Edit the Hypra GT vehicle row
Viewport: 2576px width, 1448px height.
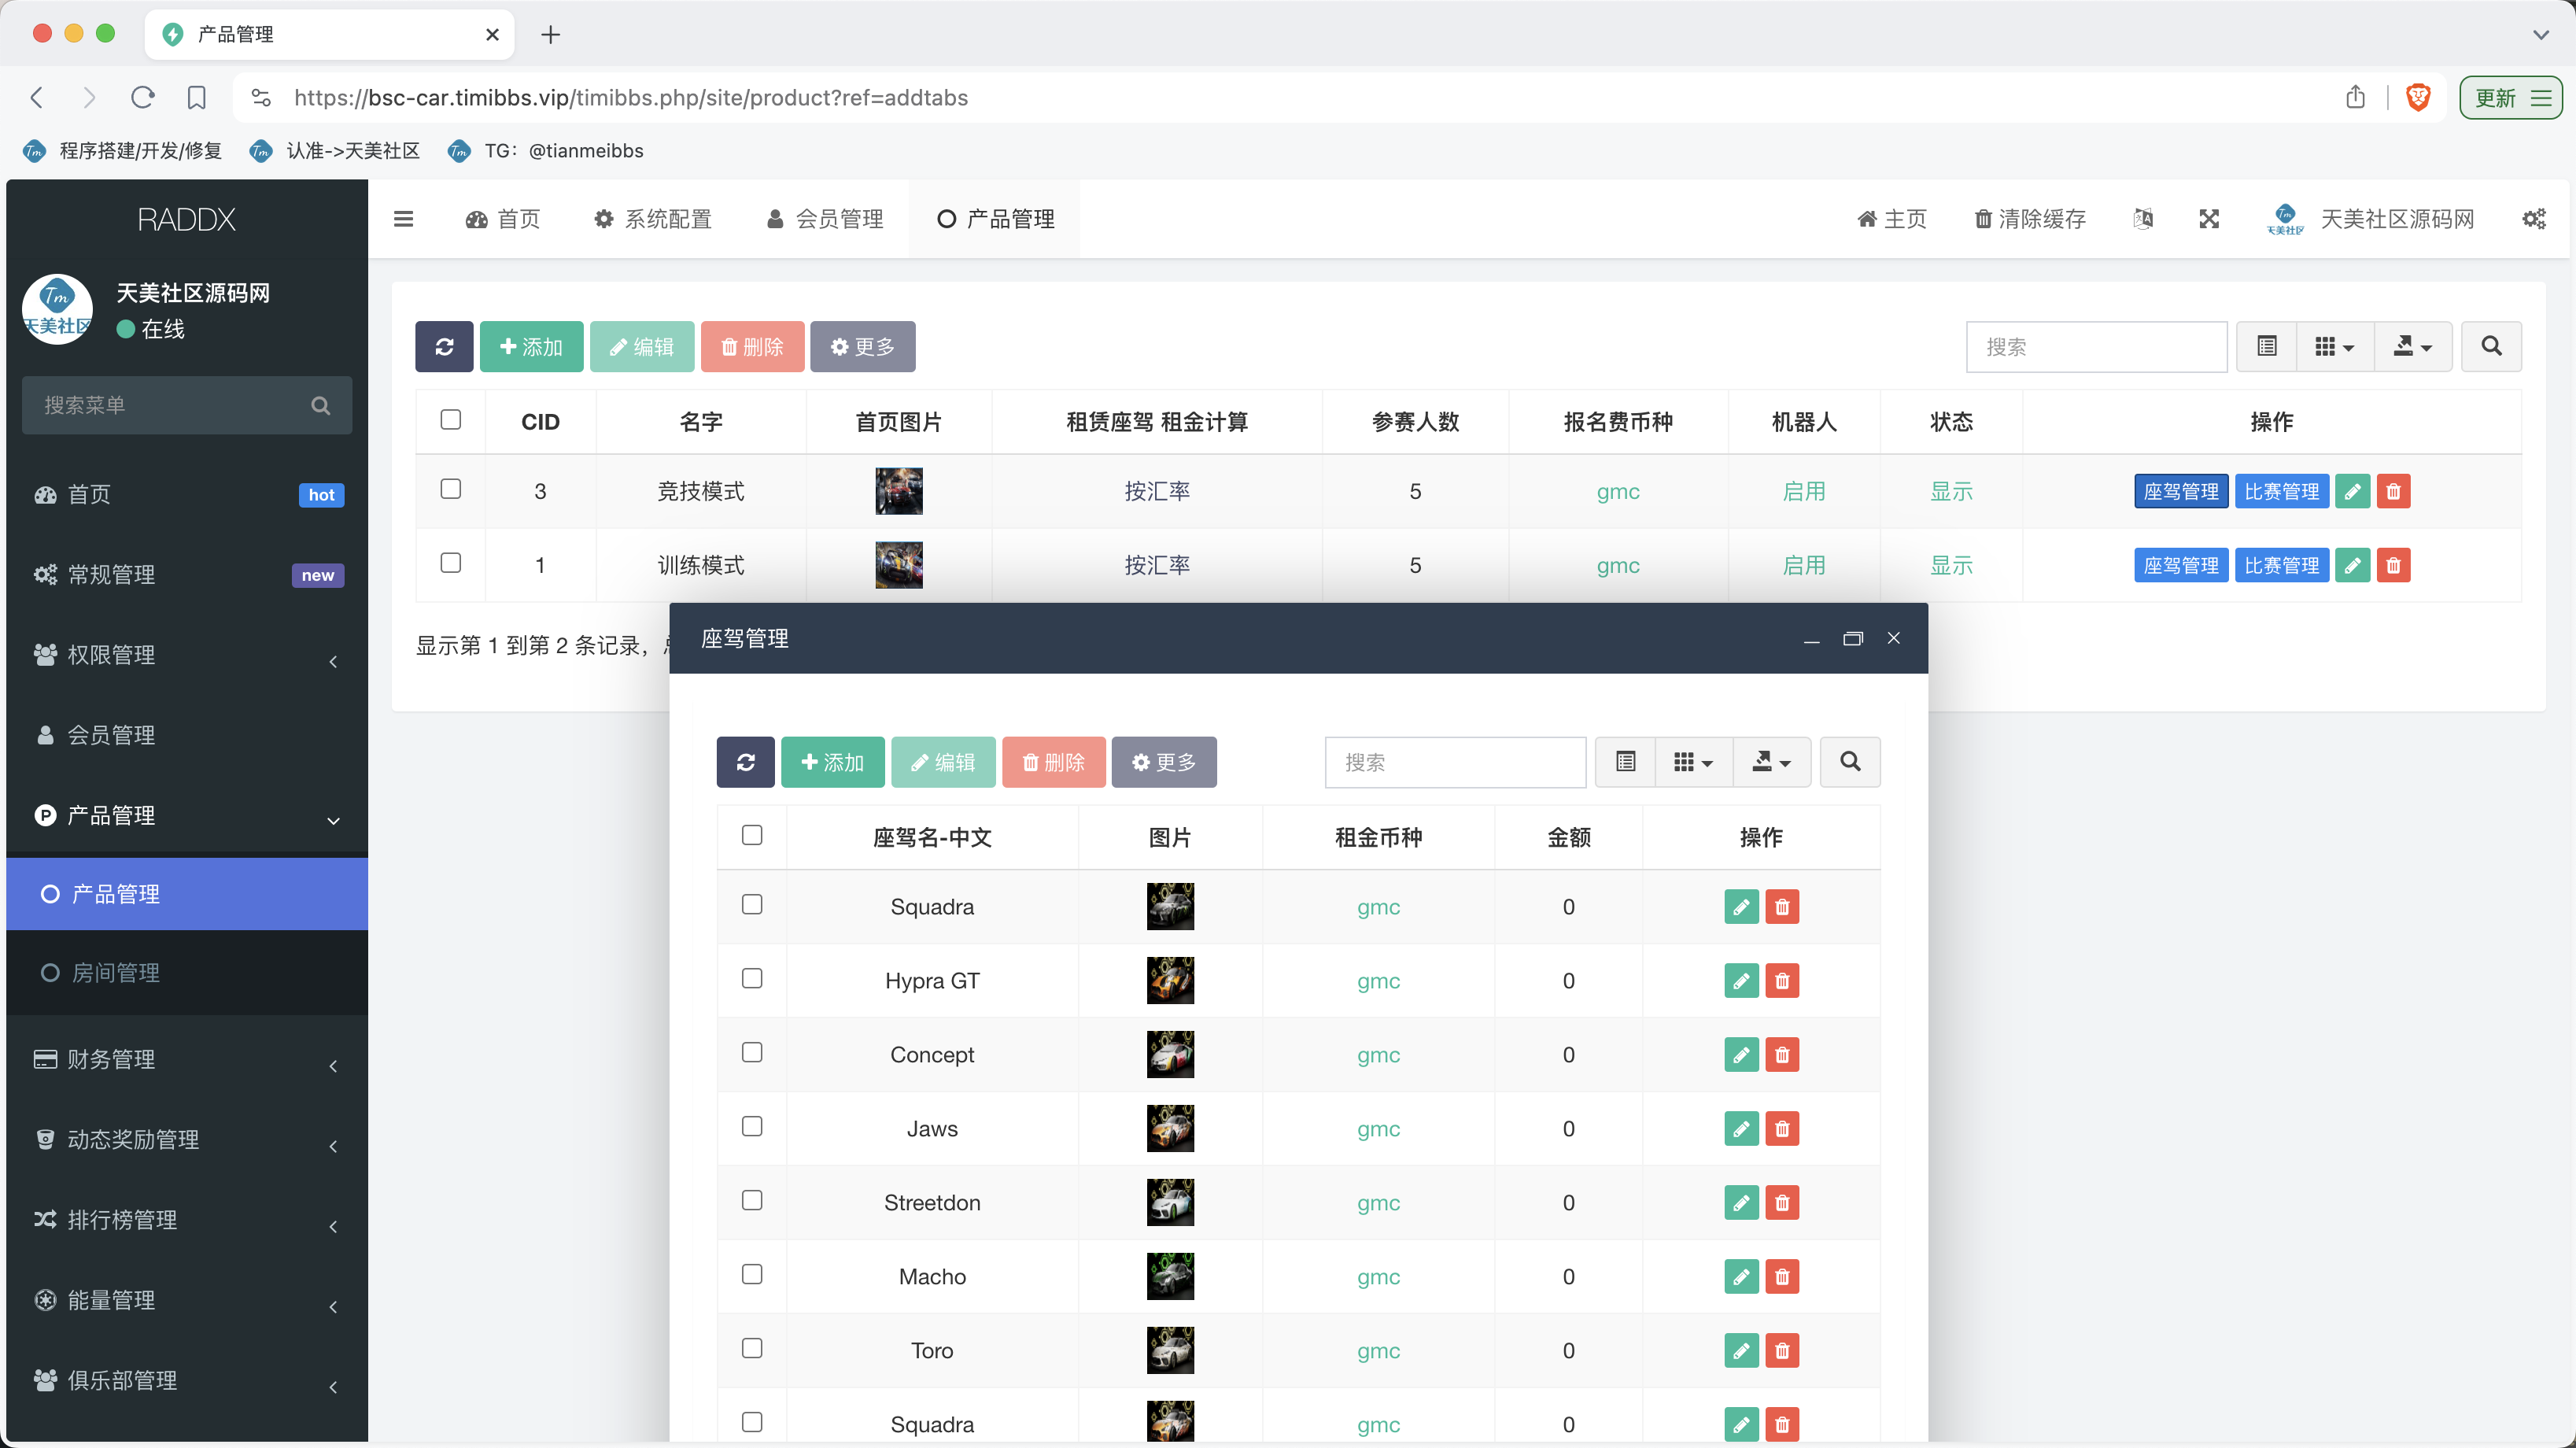[1741, 981]
